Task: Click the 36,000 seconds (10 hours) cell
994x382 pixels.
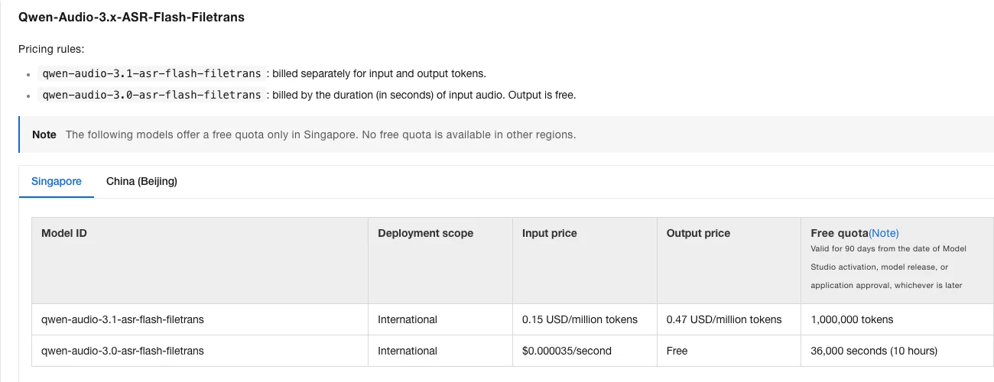Action: pyautogui.click(x=898, y=351)
